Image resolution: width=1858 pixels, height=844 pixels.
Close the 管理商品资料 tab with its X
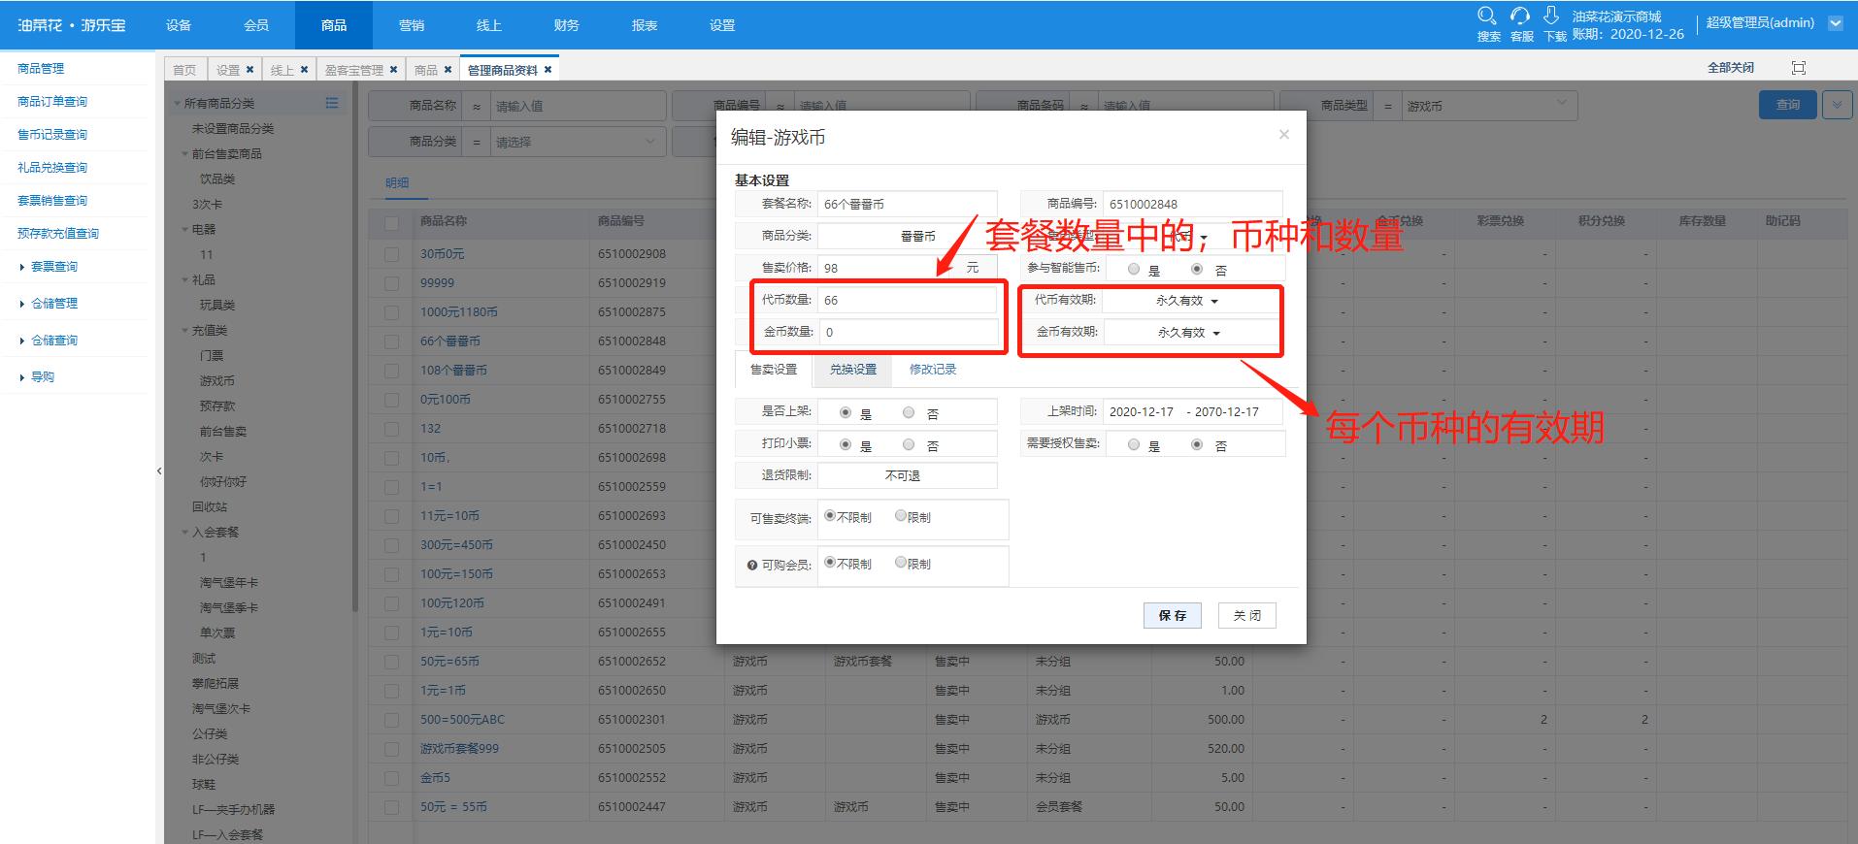[x=547, y=69]
